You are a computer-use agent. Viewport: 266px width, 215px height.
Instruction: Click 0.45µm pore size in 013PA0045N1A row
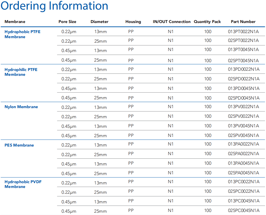click(69, 164)
